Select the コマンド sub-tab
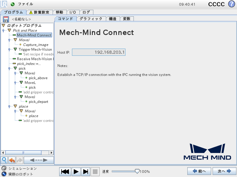This screenshot has width=237, height=177. tap(65, 19)
